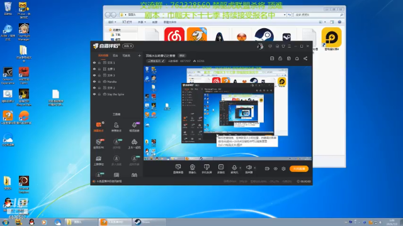This screenshot has width=403, height=226.
Task: Open the settings gear beside start button
Action: pyautogui.click(x=283, y=169)
